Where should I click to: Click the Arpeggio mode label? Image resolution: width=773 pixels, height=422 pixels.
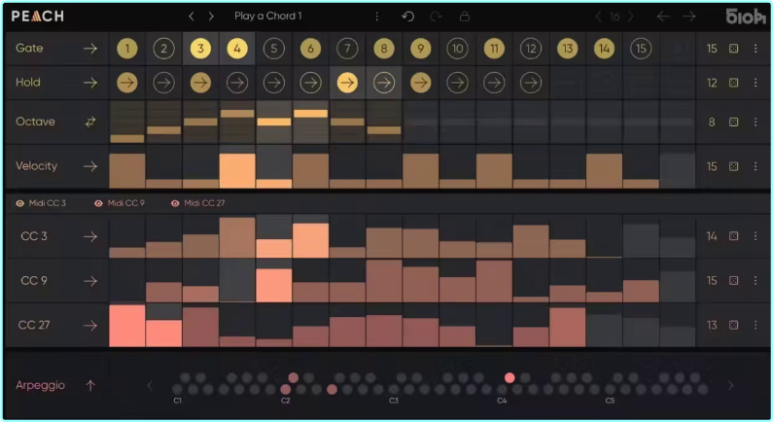pos(40,385)
